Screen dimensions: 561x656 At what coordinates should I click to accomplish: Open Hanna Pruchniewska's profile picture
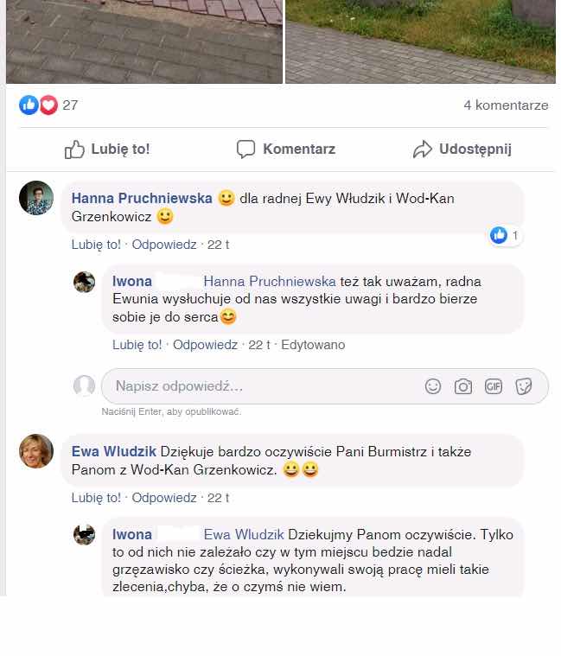36,198
